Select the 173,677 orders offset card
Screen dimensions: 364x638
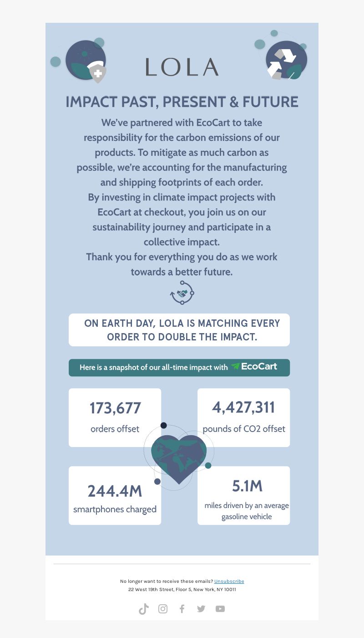[115, 417]
